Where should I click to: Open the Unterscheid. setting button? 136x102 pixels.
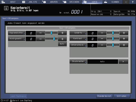(x=78, y=45)
